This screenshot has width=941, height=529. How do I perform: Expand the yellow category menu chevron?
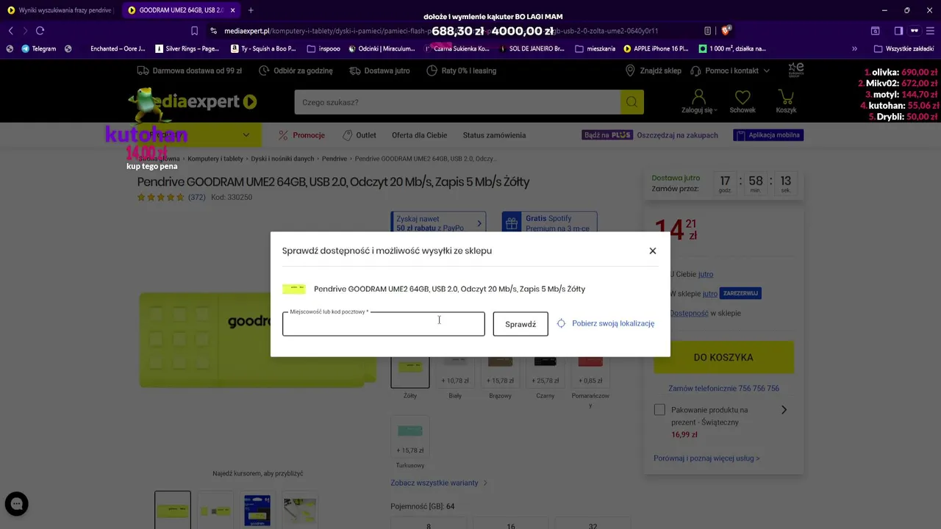(246, 135)
